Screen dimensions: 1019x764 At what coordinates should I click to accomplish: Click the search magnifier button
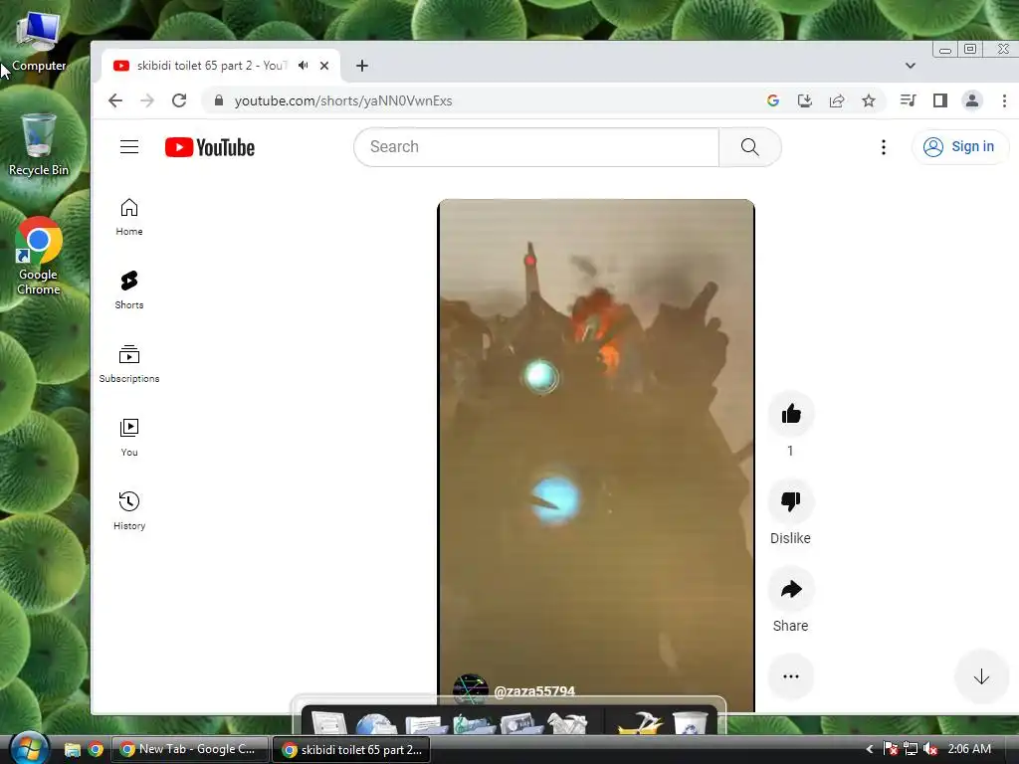point(750,147)
